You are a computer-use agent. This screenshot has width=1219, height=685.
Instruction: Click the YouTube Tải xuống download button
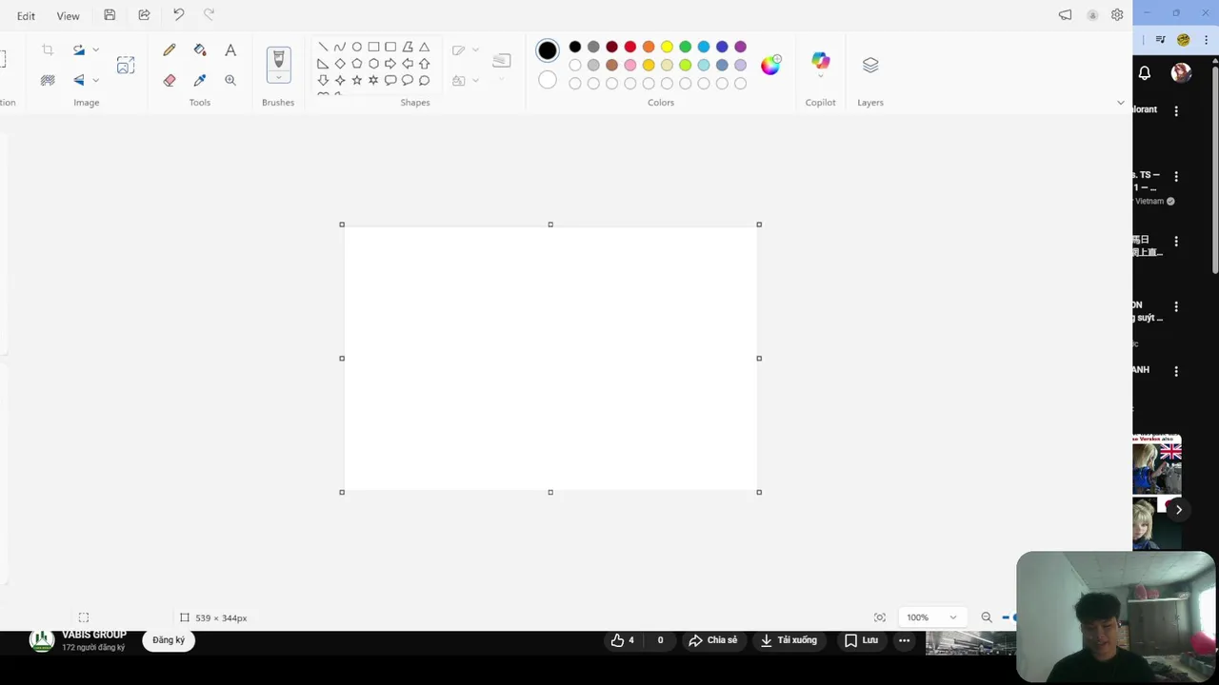click(x=789, y=640)
